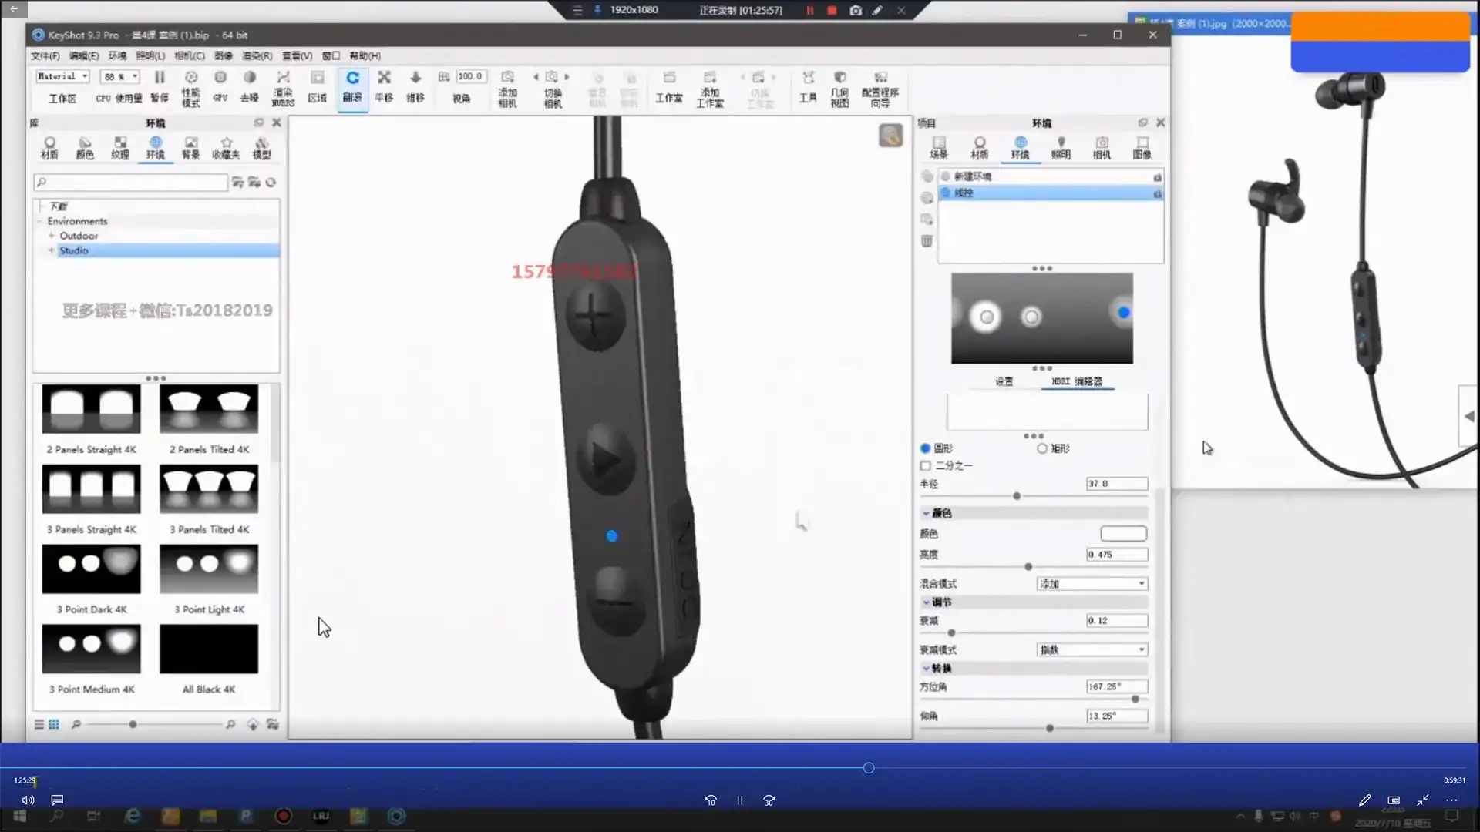Select the rectangular (矩形) radio button

point(1042,448)
